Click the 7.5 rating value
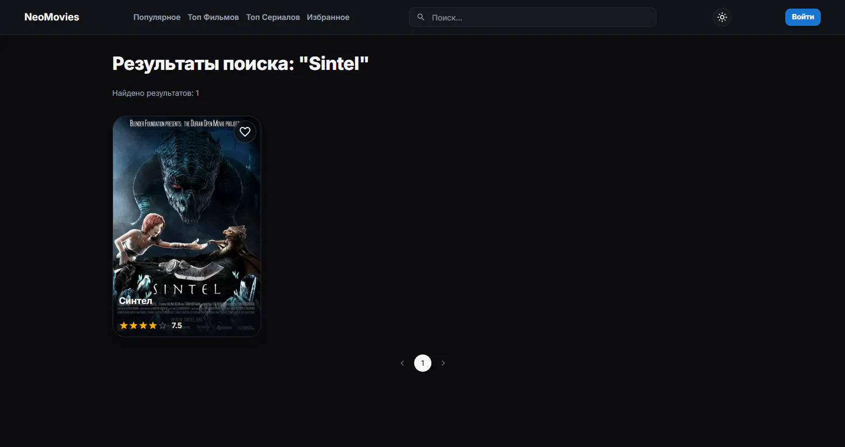Viewport: 845px width, 447px height. tap(177, 325)
